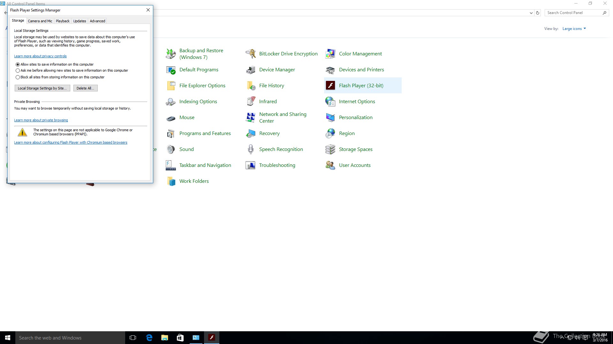Image resolution: width=613 pixels, height=344 pixels.
Task: Click the back navigation arrow
Action: 5,13
